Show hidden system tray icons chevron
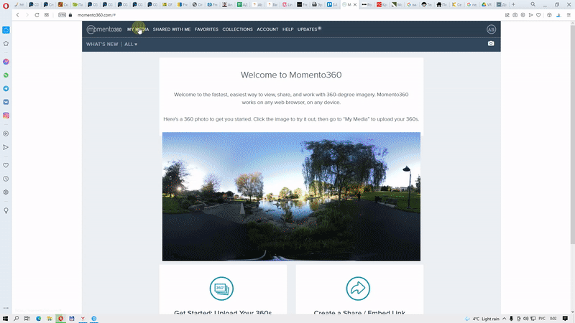 pos(505,319)
